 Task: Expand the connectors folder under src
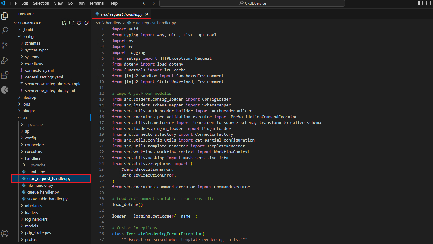[51, 145]
